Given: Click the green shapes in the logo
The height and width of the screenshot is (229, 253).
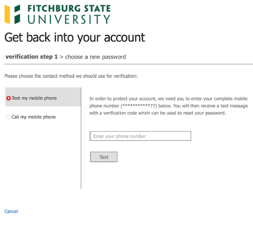Looking at the screenshot, I should pyautogui.click(x=17, y=14).
